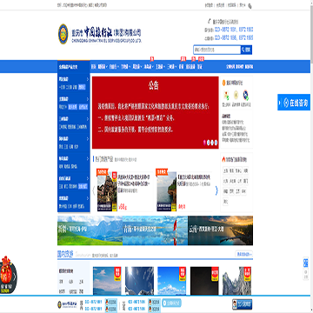Click the Chongqing China Travel Service logo
Image resolution: width=313 pixels, height=313 pixels.
coord(99,34)
